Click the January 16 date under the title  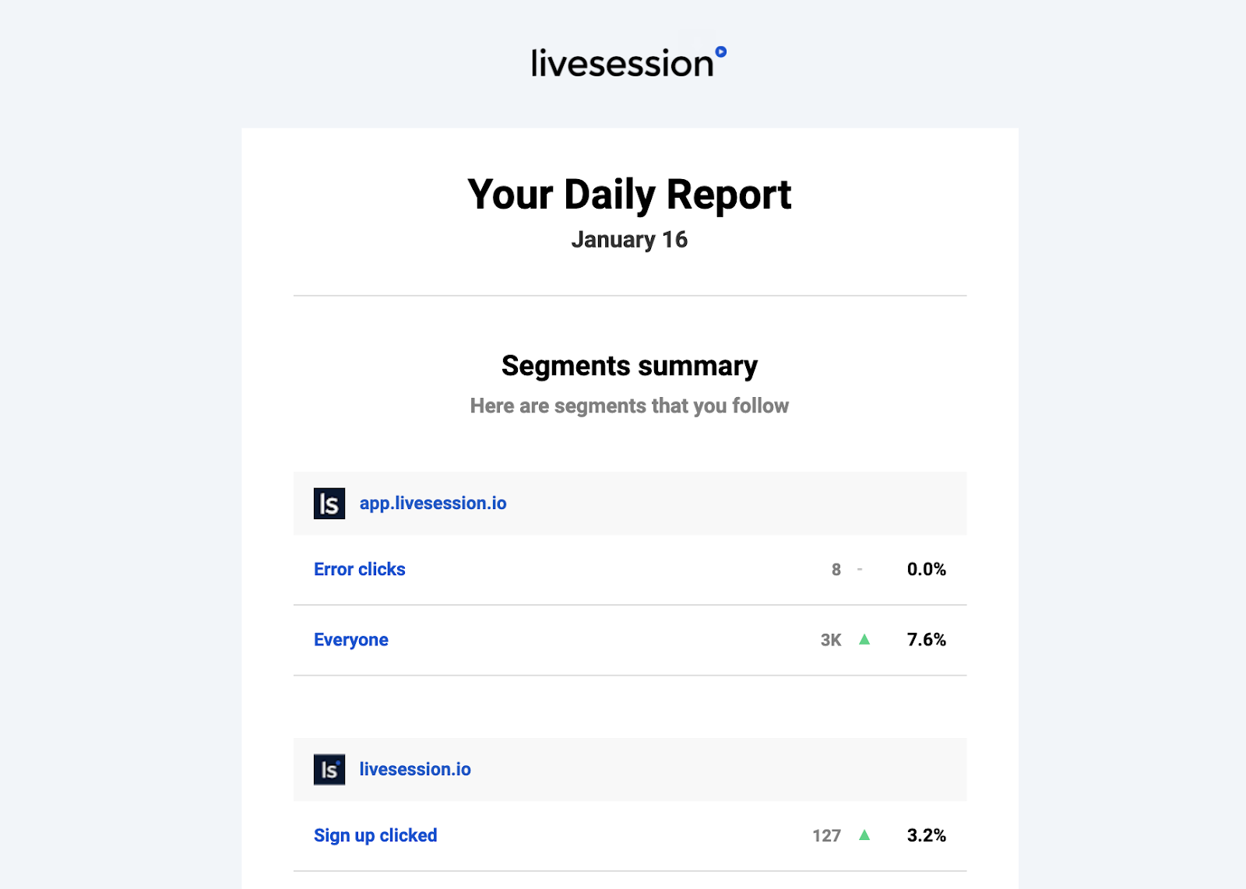(x=631, y=240)
